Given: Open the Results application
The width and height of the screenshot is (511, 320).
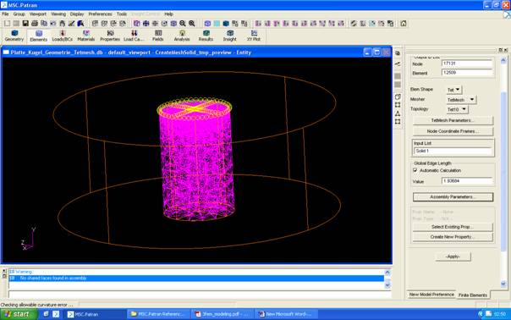Looking at the screenshot, I should [206, 36].
